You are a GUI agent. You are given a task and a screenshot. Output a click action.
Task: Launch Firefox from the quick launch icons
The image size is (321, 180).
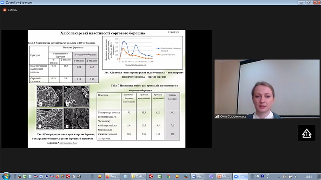pos(57,176)
